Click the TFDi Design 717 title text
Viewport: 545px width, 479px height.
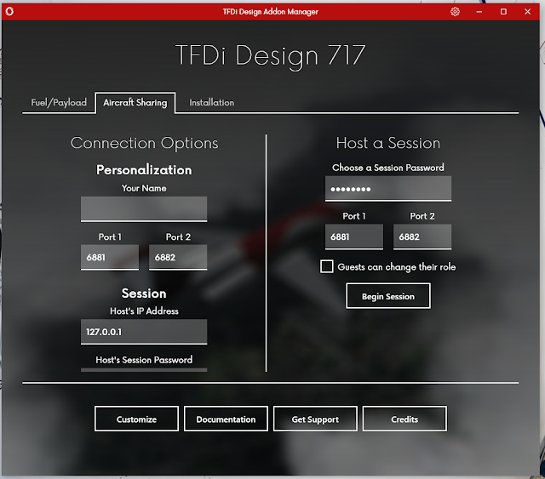pos(271,55)
